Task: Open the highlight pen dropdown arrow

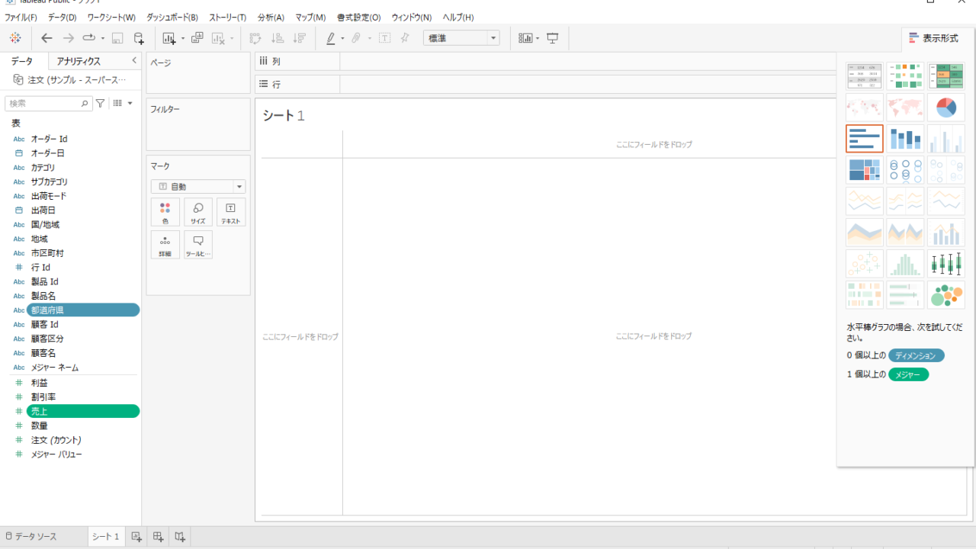Action: [x=342, y=38]
